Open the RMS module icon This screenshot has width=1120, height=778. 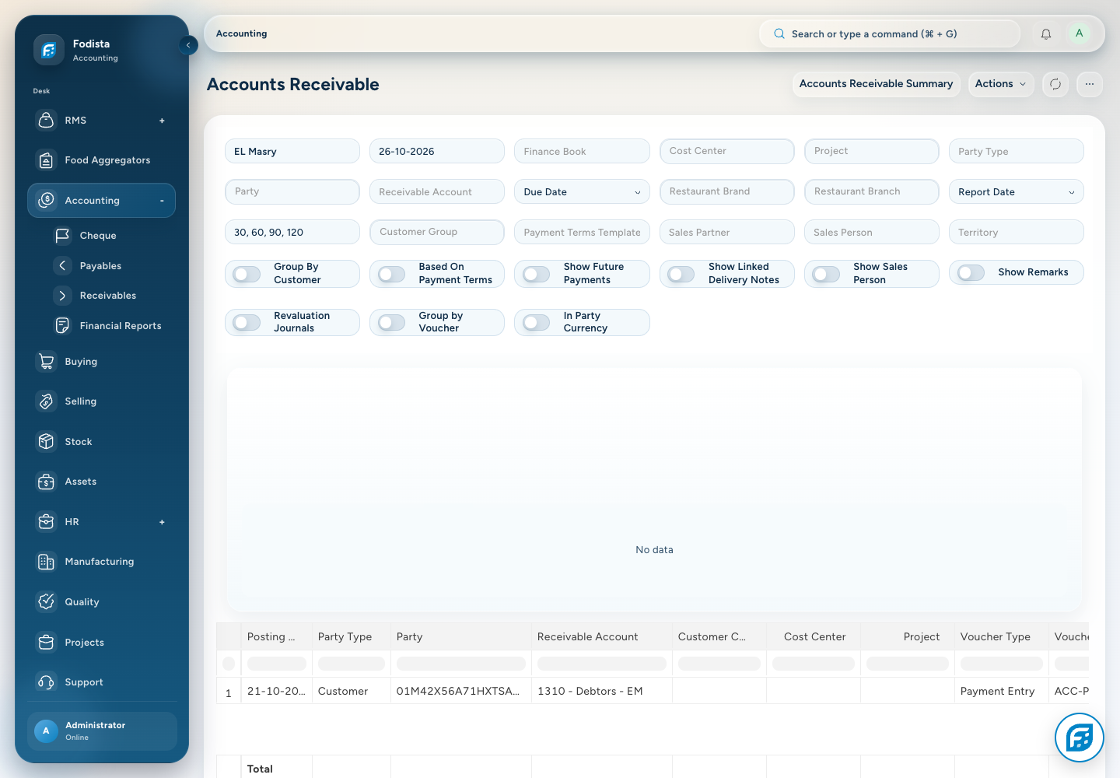click(47, 121)
